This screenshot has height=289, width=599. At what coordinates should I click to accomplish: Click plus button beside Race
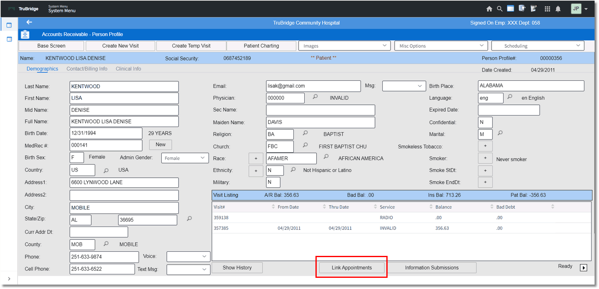pos(256,159)
